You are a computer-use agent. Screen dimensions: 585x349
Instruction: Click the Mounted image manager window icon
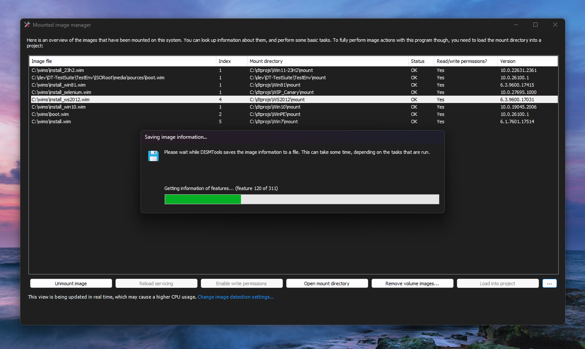pos(27,25)
